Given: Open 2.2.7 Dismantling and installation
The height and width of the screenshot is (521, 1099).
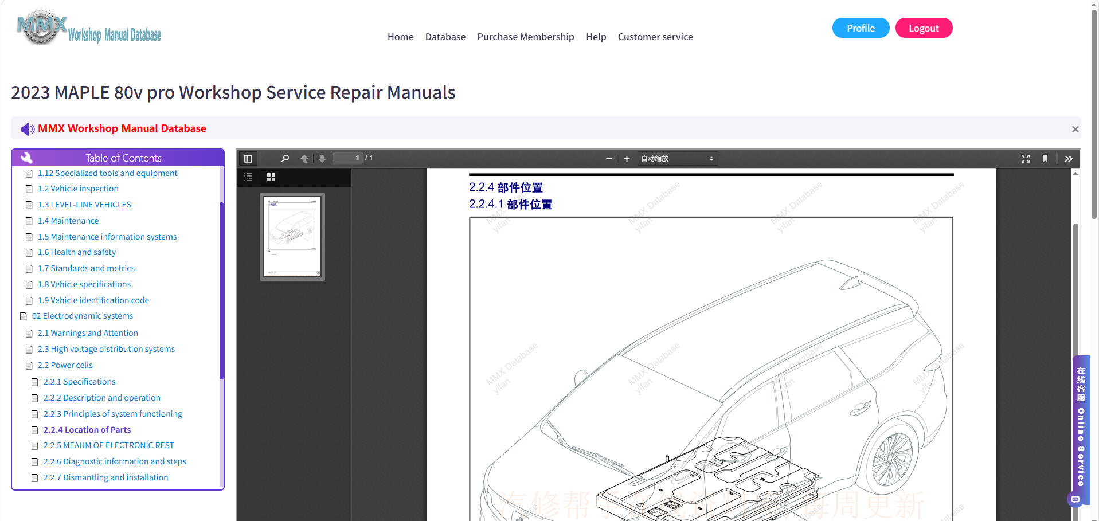Looking at the screenshot, I should [106, 477].
